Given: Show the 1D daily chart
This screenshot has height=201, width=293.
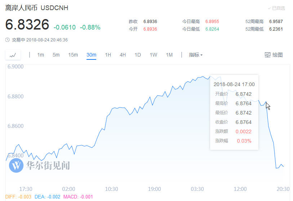Looking at the screenshot, I should 138,55.
